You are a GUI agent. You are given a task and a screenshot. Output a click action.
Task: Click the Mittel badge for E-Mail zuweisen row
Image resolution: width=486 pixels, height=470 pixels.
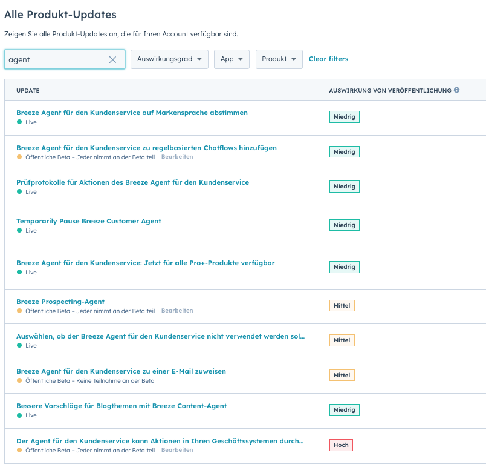tap(342, 376)
